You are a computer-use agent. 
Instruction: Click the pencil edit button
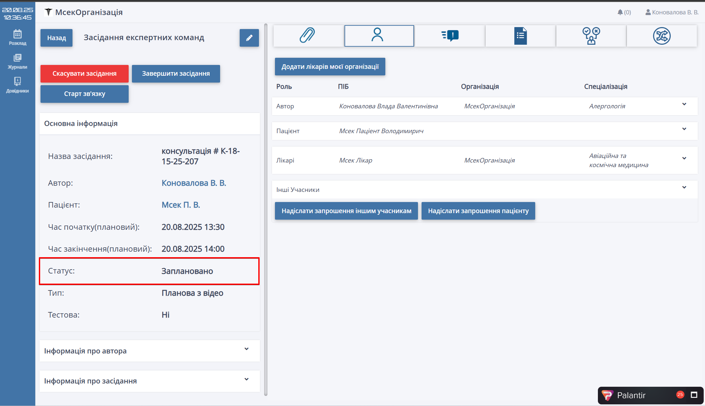[x=249, y=38]
